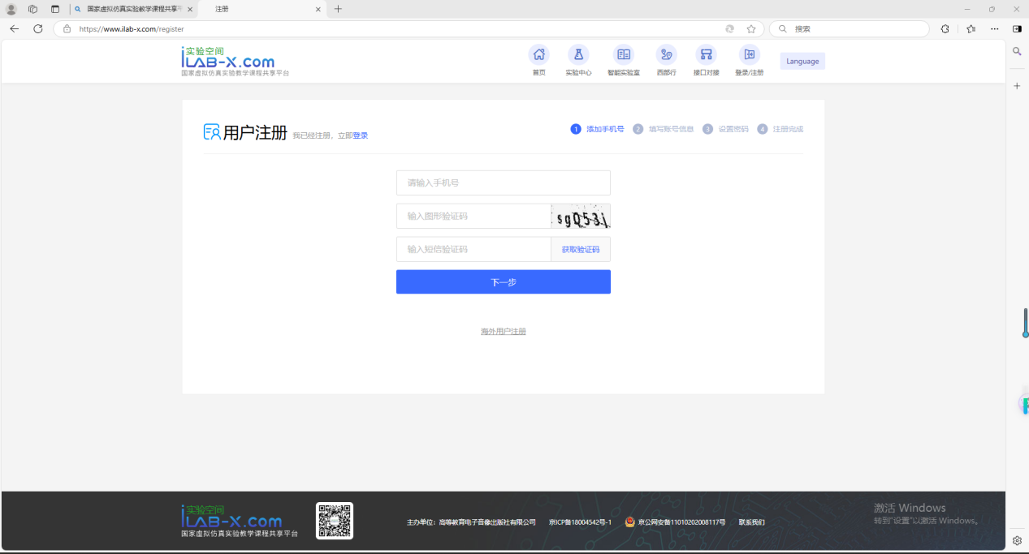Click 获取验证码 to request SMS code

pyautogui.click(x=580, y=250)
